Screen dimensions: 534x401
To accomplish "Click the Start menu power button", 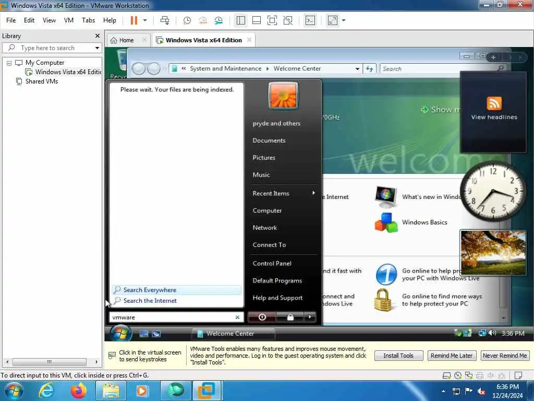I will (262, 317).
